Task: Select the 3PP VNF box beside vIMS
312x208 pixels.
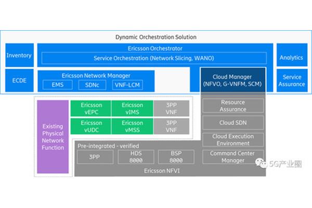Action: (x=171, y=109)
